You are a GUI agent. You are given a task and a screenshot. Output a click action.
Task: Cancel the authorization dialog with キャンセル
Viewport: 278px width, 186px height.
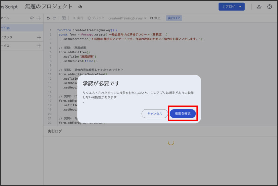tap(155, 113)
